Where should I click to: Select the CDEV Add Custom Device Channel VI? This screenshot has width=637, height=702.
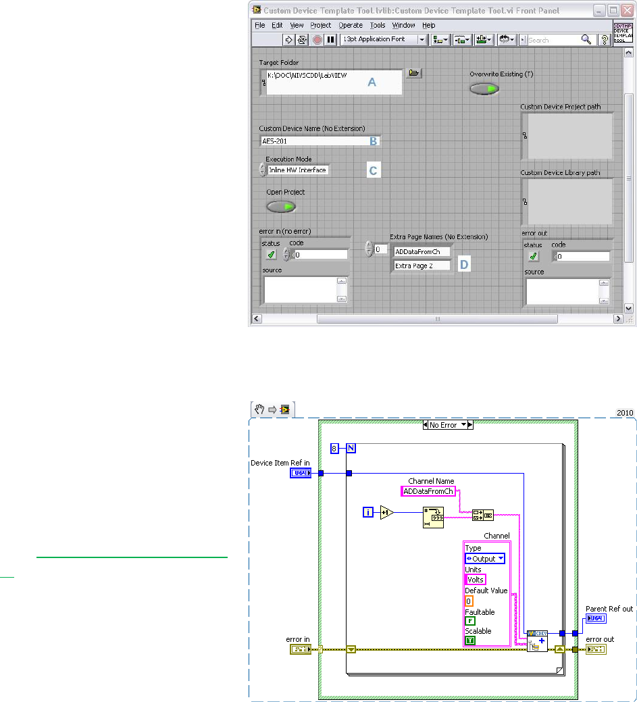[x=537, y=641]
